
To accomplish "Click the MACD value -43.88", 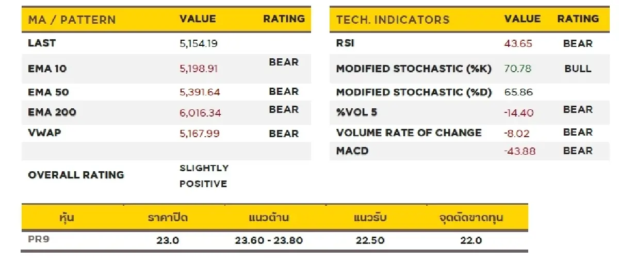I will pyautogui.click(x=519, y=151).
